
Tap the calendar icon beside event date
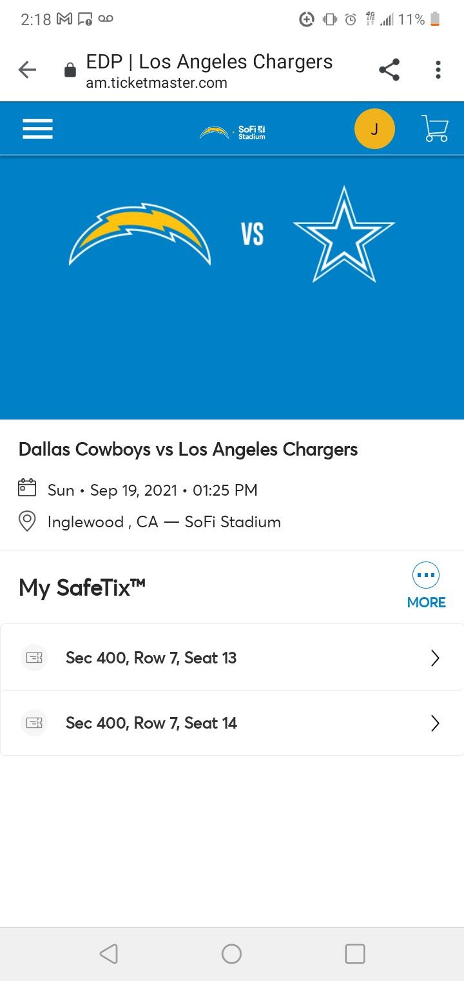[27, 489]
